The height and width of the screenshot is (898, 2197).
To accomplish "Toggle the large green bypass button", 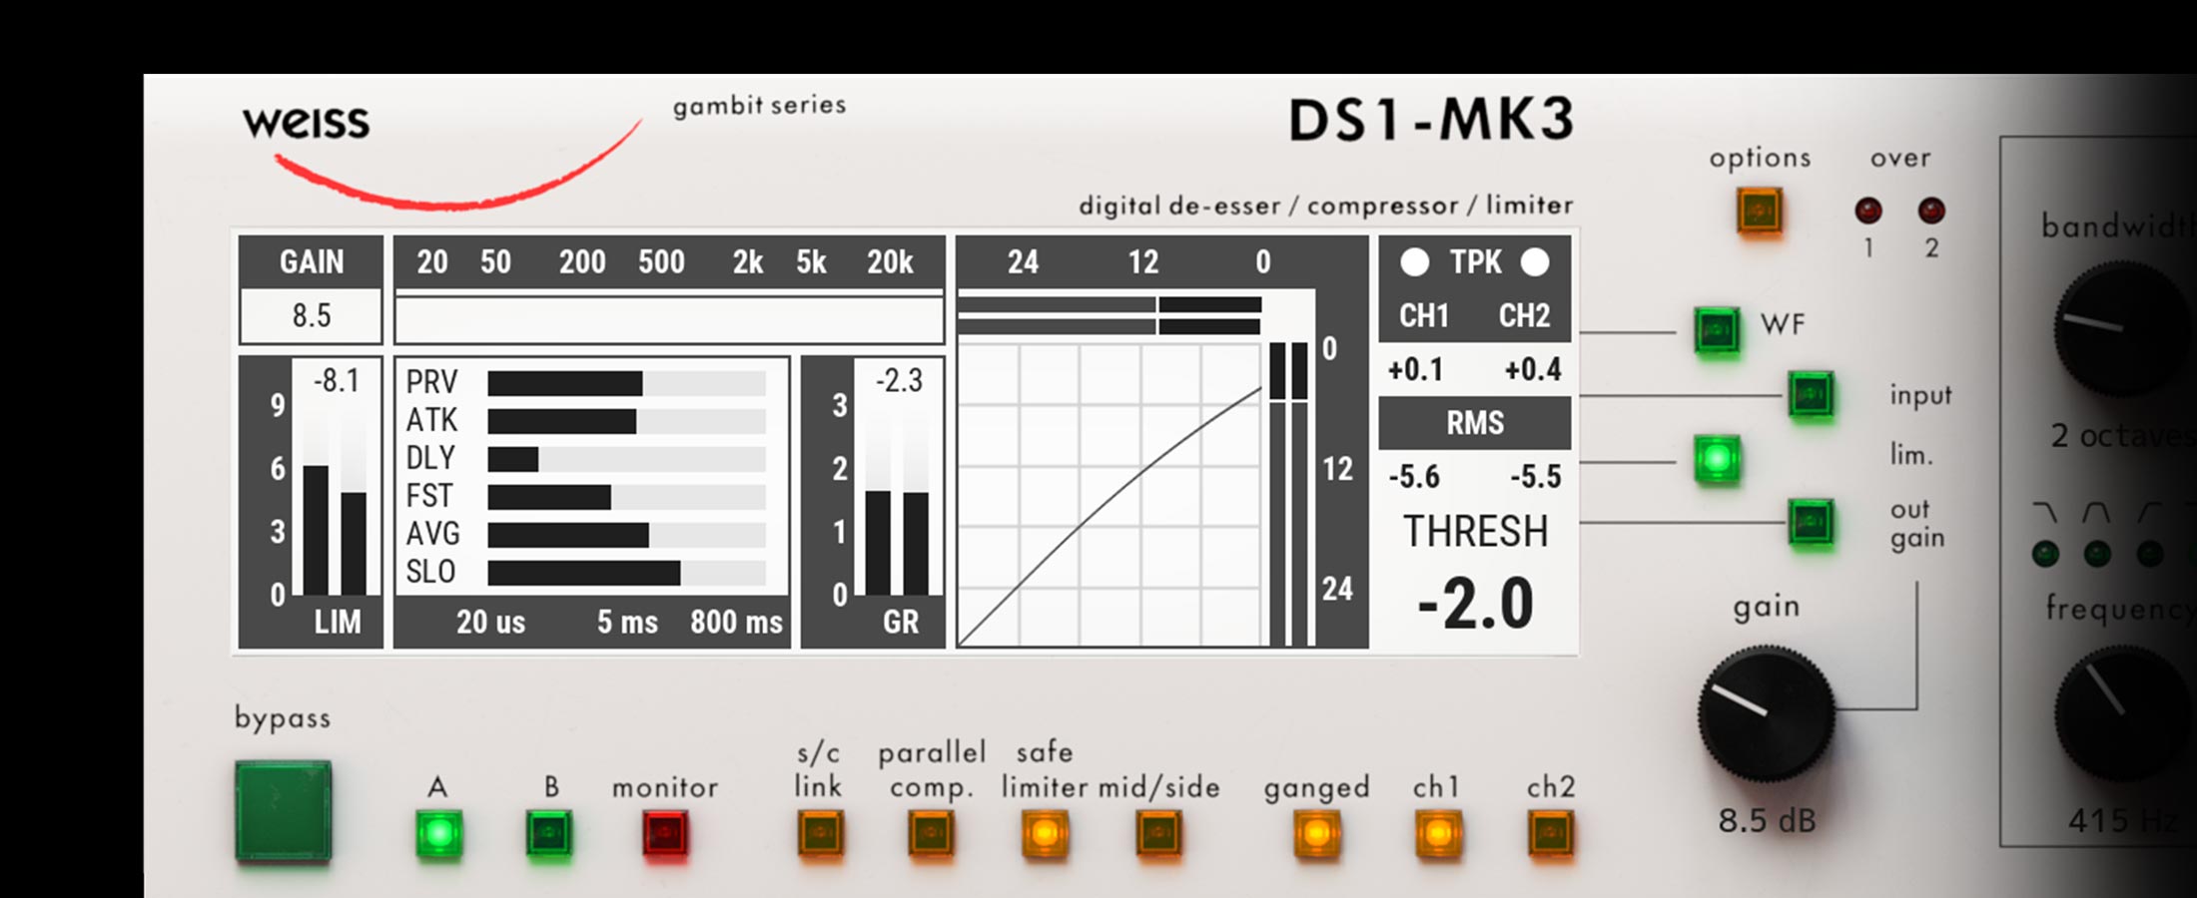I will 284,811.
